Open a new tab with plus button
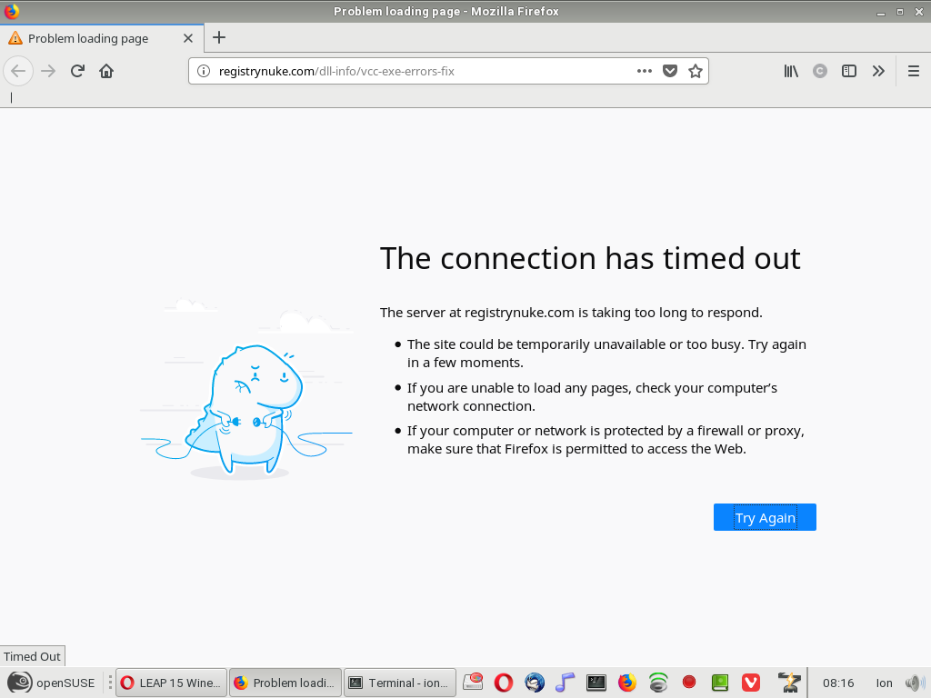This screenshot has width=931, height=698. coord(219,37)
